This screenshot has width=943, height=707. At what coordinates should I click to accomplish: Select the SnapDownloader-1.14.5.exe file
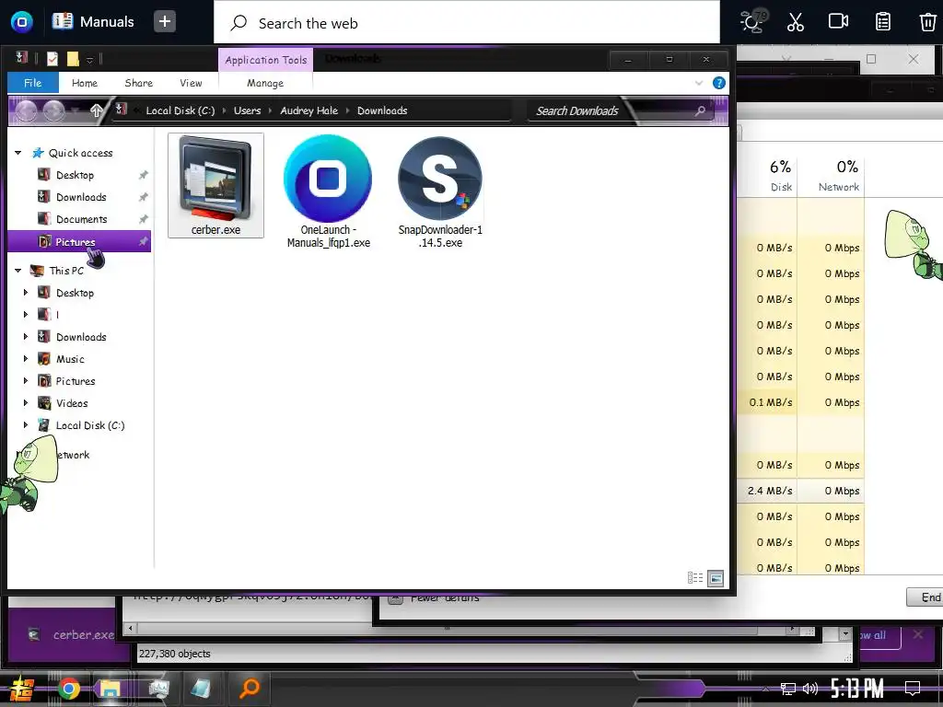440,191
